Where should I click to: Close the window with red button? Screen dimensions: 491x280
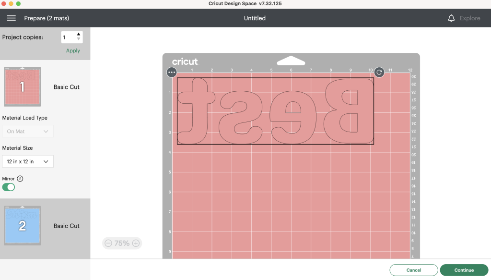click(x=3, y=4)
